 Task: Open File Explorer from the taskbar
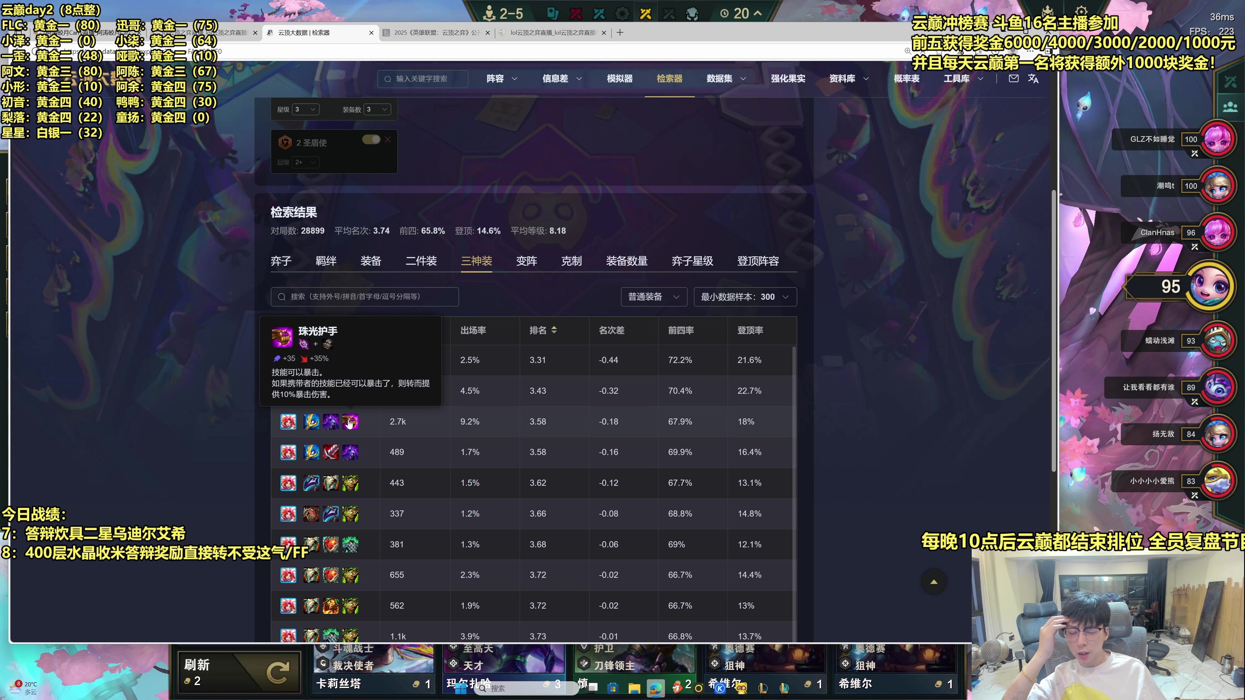(634, 688)
